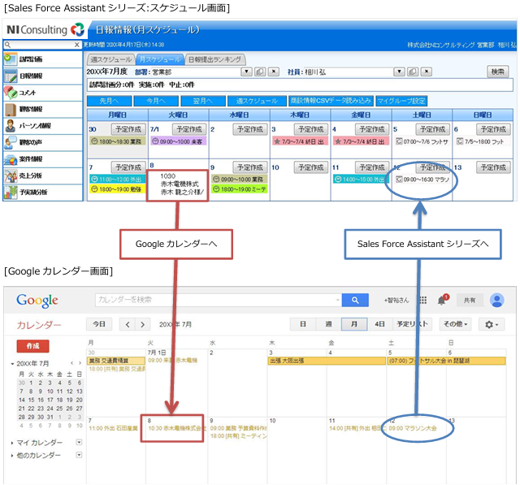Switch to 月スケジュール tab
The image size is (520, 485).
tap(160, 59)
